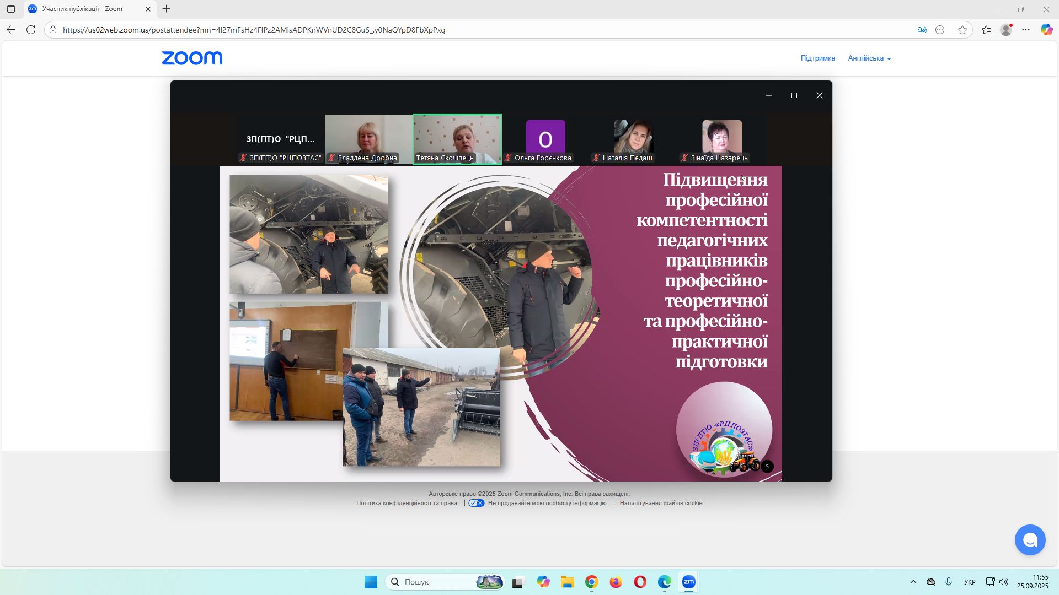Open Налаштування файлів cookie link
The width and height of the screenshot is (1059, 595).
[x=661, y=503]
